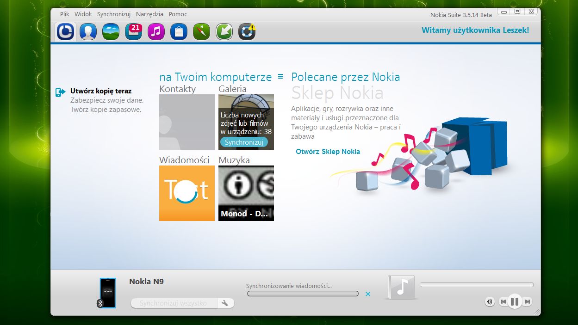Click the Otwórz Sklep Nokia link
Viewport: 578px width, 325px height.
click(328, 152)
